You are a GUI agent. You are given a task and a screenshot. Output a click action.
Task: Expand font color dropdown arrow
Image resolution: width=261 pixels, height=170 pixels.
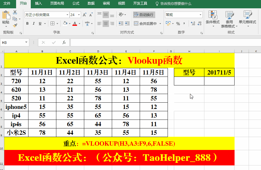point(79,24)
